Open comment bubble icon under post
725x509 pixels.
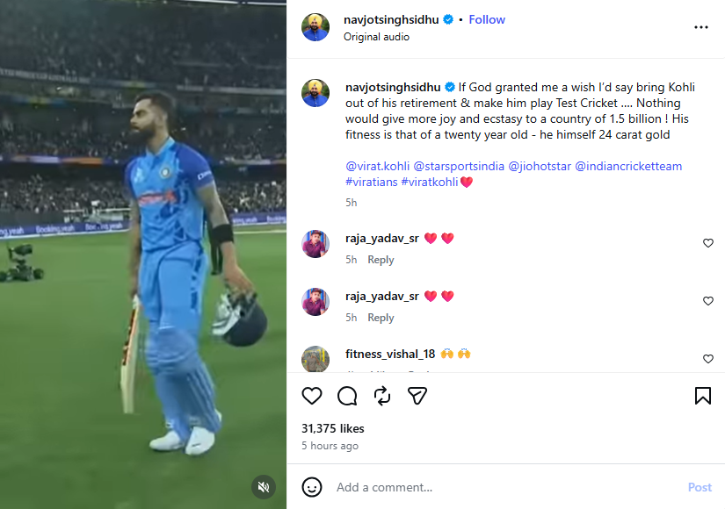(x=347, y=396)
